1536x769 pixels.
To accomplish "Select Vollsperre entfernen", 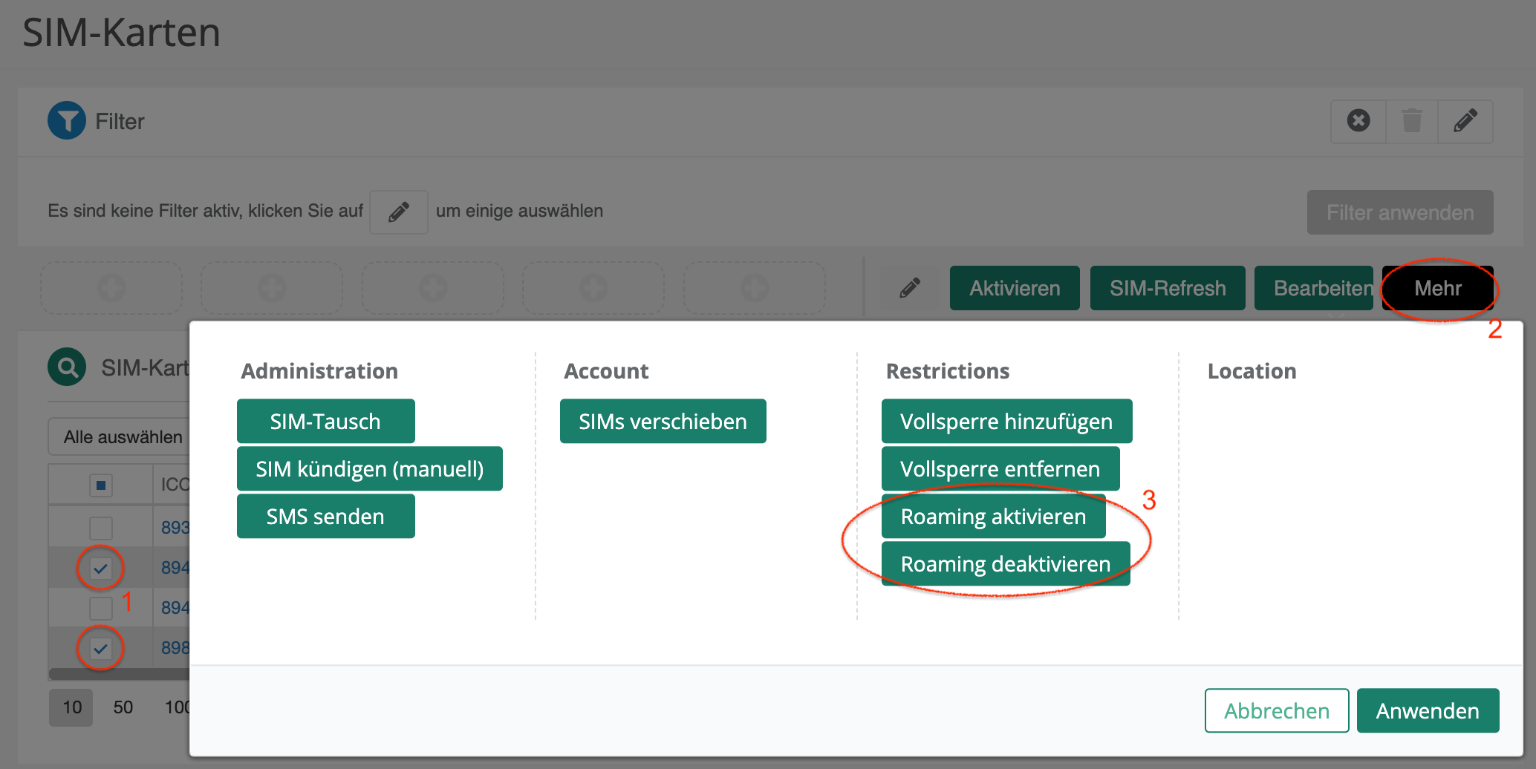I will [1000, 468].
